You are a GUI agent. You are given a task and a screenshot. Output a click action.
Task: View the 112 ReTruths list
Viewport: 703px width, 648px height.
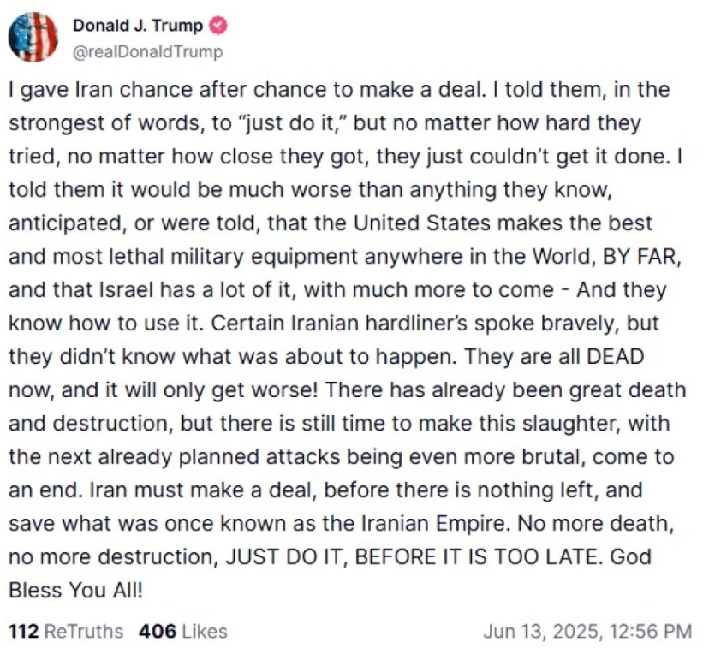[66, 632]
